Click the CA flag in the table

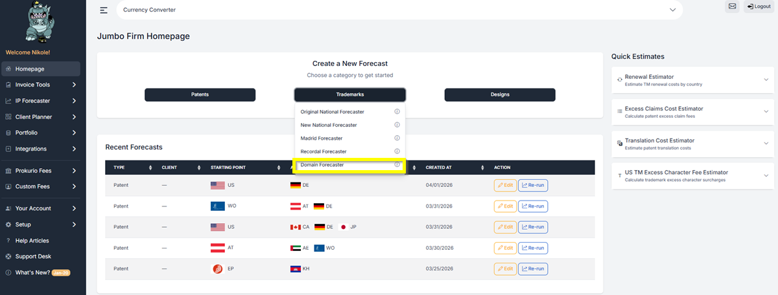(296, 227)
